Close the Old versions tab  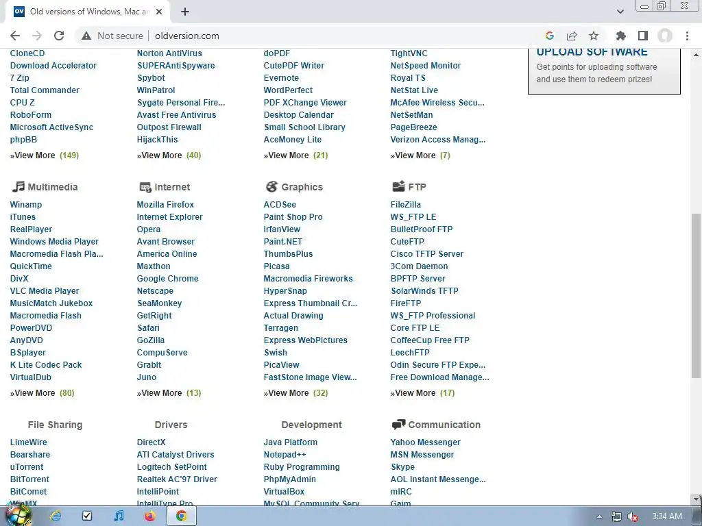click(x=159, y=12)
